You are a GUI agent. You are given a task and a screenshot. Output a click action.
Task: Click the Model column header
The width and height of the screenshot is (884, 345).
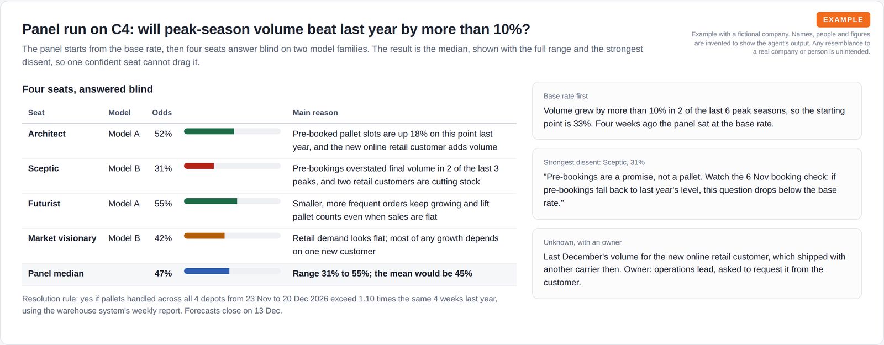click(119, 113)
